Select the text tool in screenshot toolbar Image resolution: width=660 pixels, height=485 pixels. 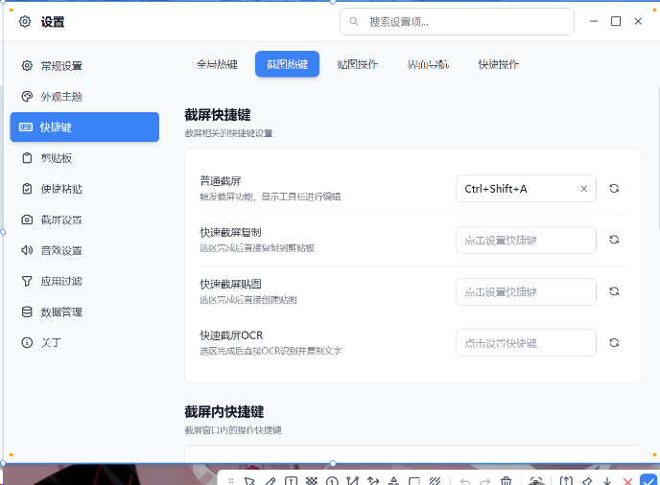(291, 481)
